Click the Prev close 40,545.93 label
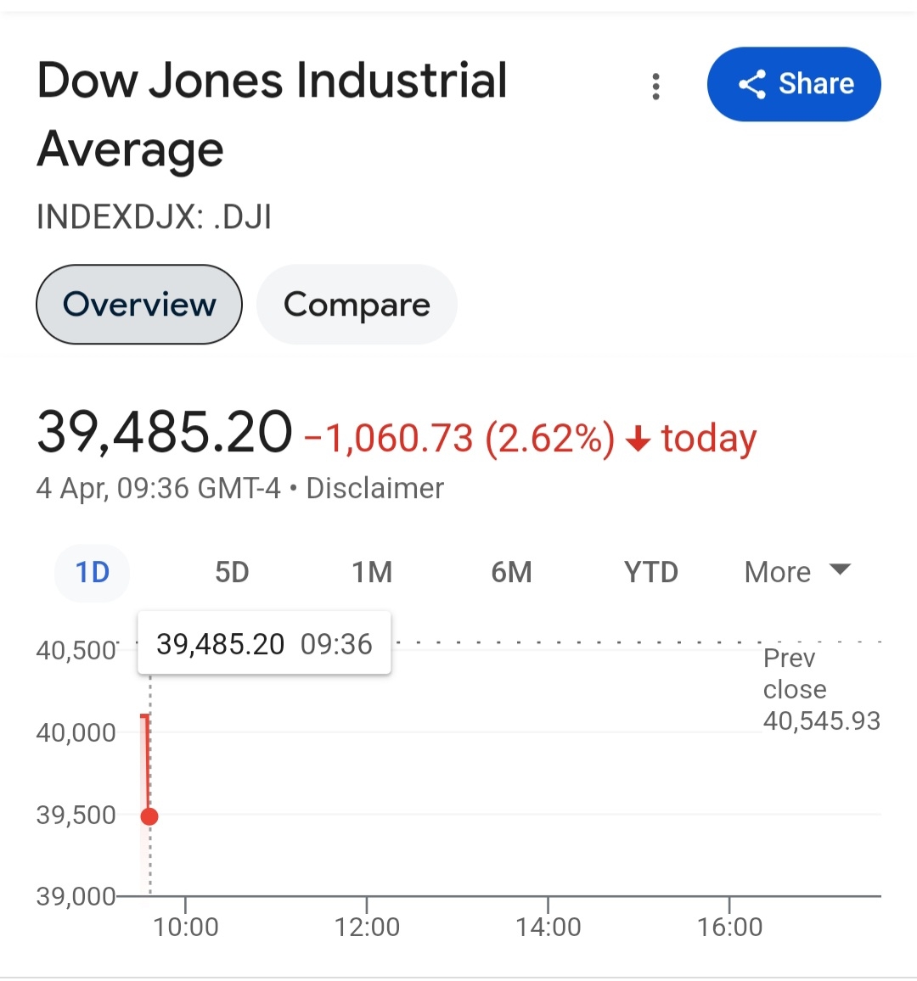 click(820, 689)
